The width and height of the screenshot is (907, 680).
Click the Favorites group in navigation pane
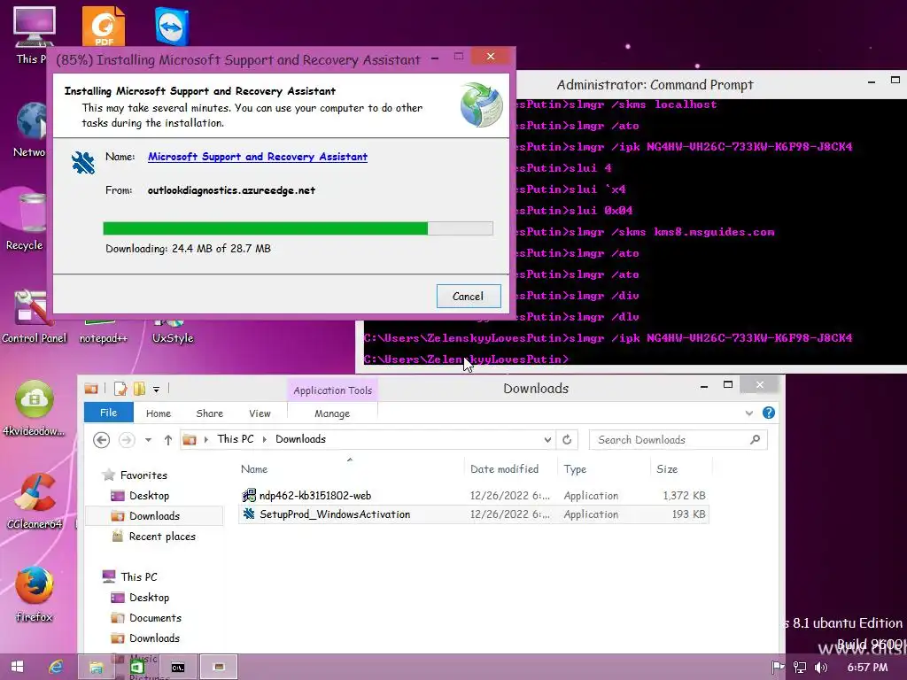tap(143, 475)
